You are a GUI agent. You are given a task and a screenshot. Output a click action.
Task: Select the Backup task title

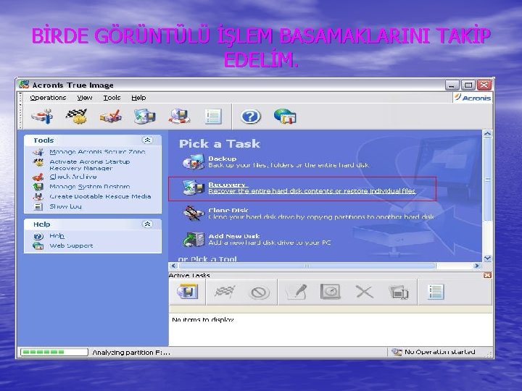click(x=223, y=159)
